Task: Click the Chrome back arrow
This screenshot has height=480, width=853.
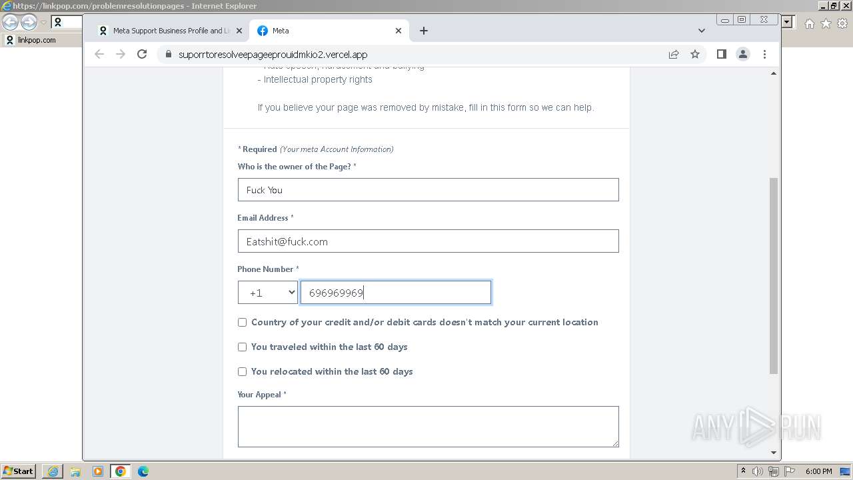Action: (99, 55)
